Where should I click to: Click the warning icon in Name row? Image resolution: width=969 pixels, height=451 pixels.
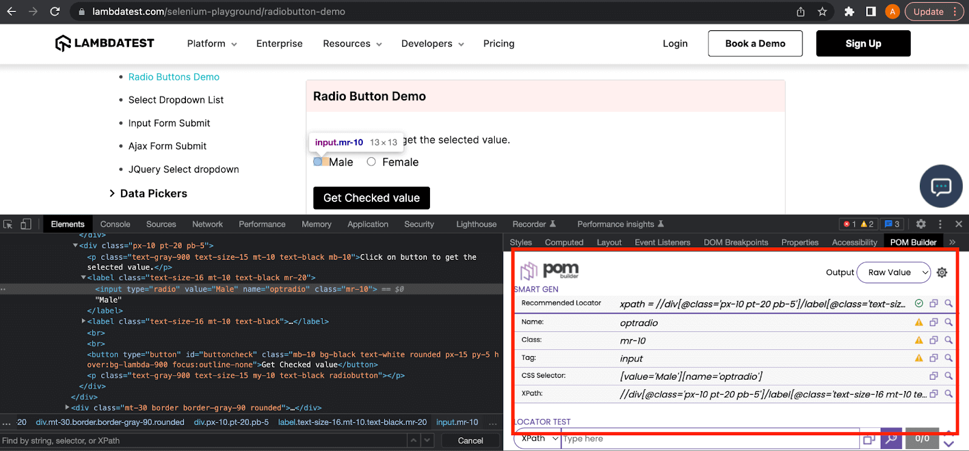(919, 322)
